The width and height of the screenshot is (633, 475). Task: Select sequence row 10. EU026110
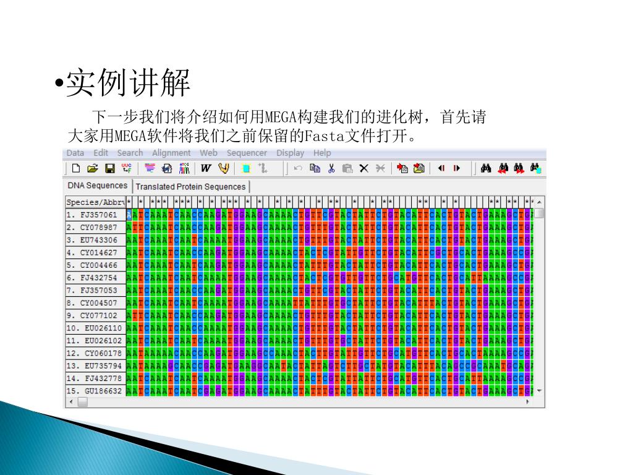click(96, 328)
